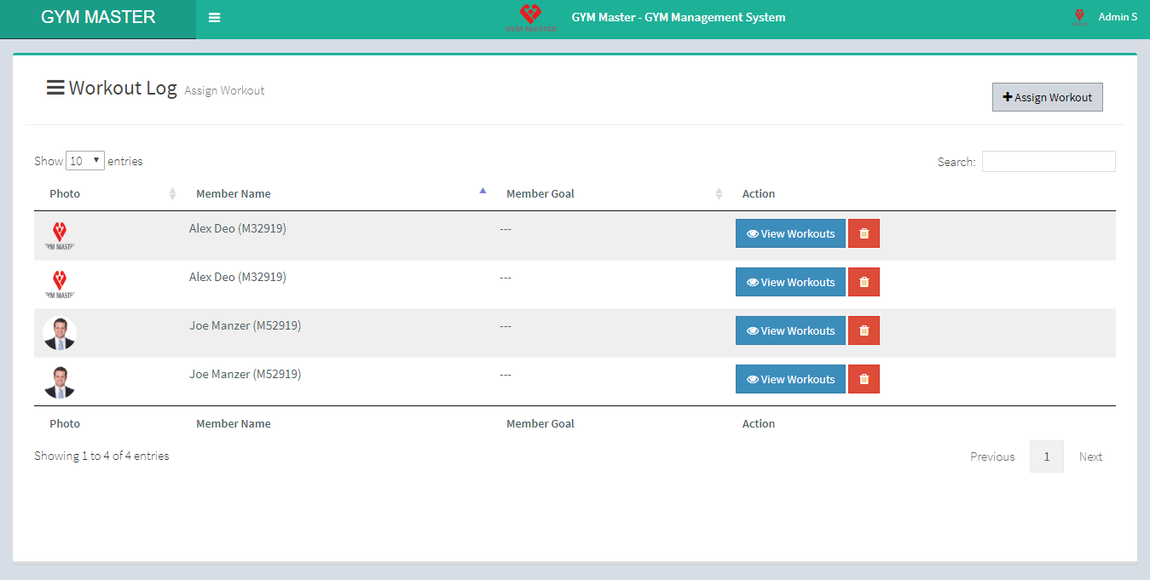1150x580 pixels.
Task: Open the Show entries count dropdown
Action: pyautogui.click(x=85, y=160)
